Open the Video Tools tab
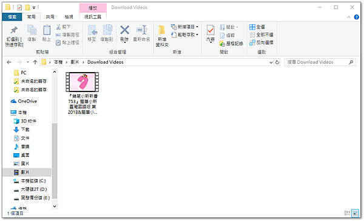 coord(93,17)
